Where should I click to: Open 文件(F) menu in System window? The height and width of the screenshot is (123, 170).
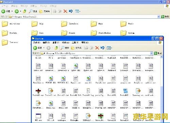37,42
